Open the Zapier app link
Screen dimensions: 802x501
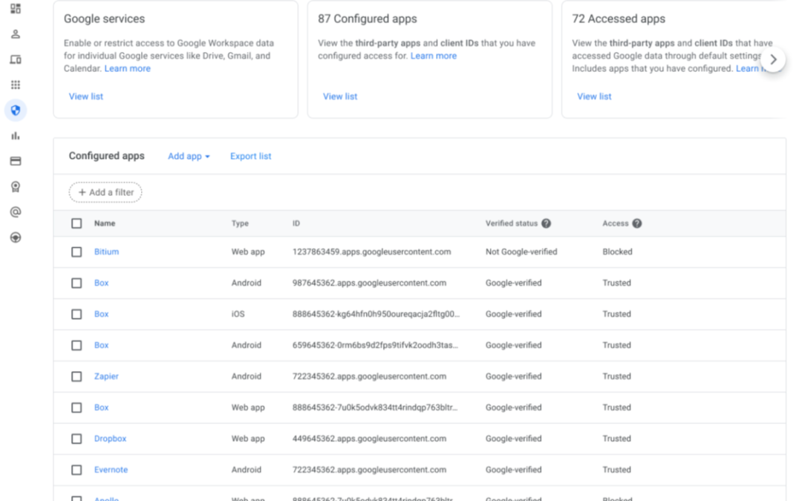pos(106,376)
